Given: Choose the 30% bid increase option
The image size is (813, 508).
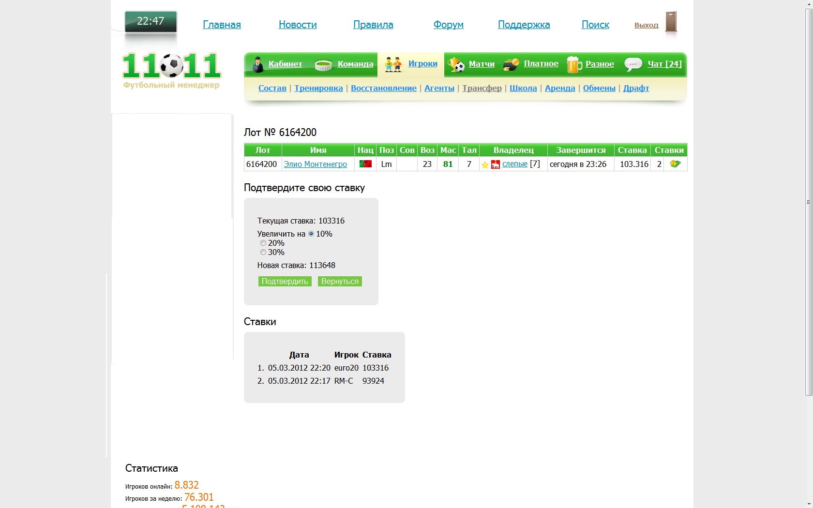Looking at the screenshot, I should tap(263, 252).
